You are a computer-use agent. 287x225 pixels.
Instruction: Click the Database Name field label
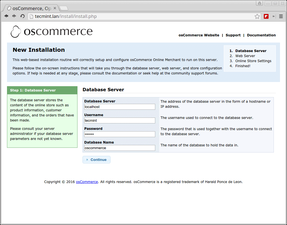(x=99, y=142)
